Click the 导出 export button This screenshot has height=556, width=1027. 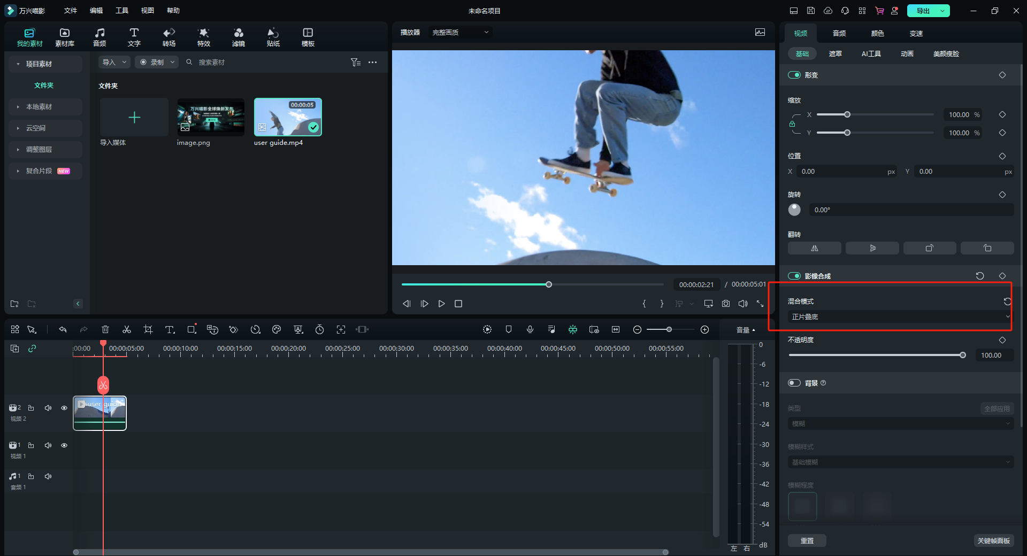[923, 11]
